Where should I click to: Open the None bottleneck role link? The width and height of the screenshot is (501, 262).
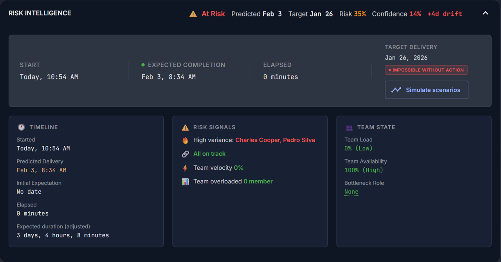(x=351, y=192)
